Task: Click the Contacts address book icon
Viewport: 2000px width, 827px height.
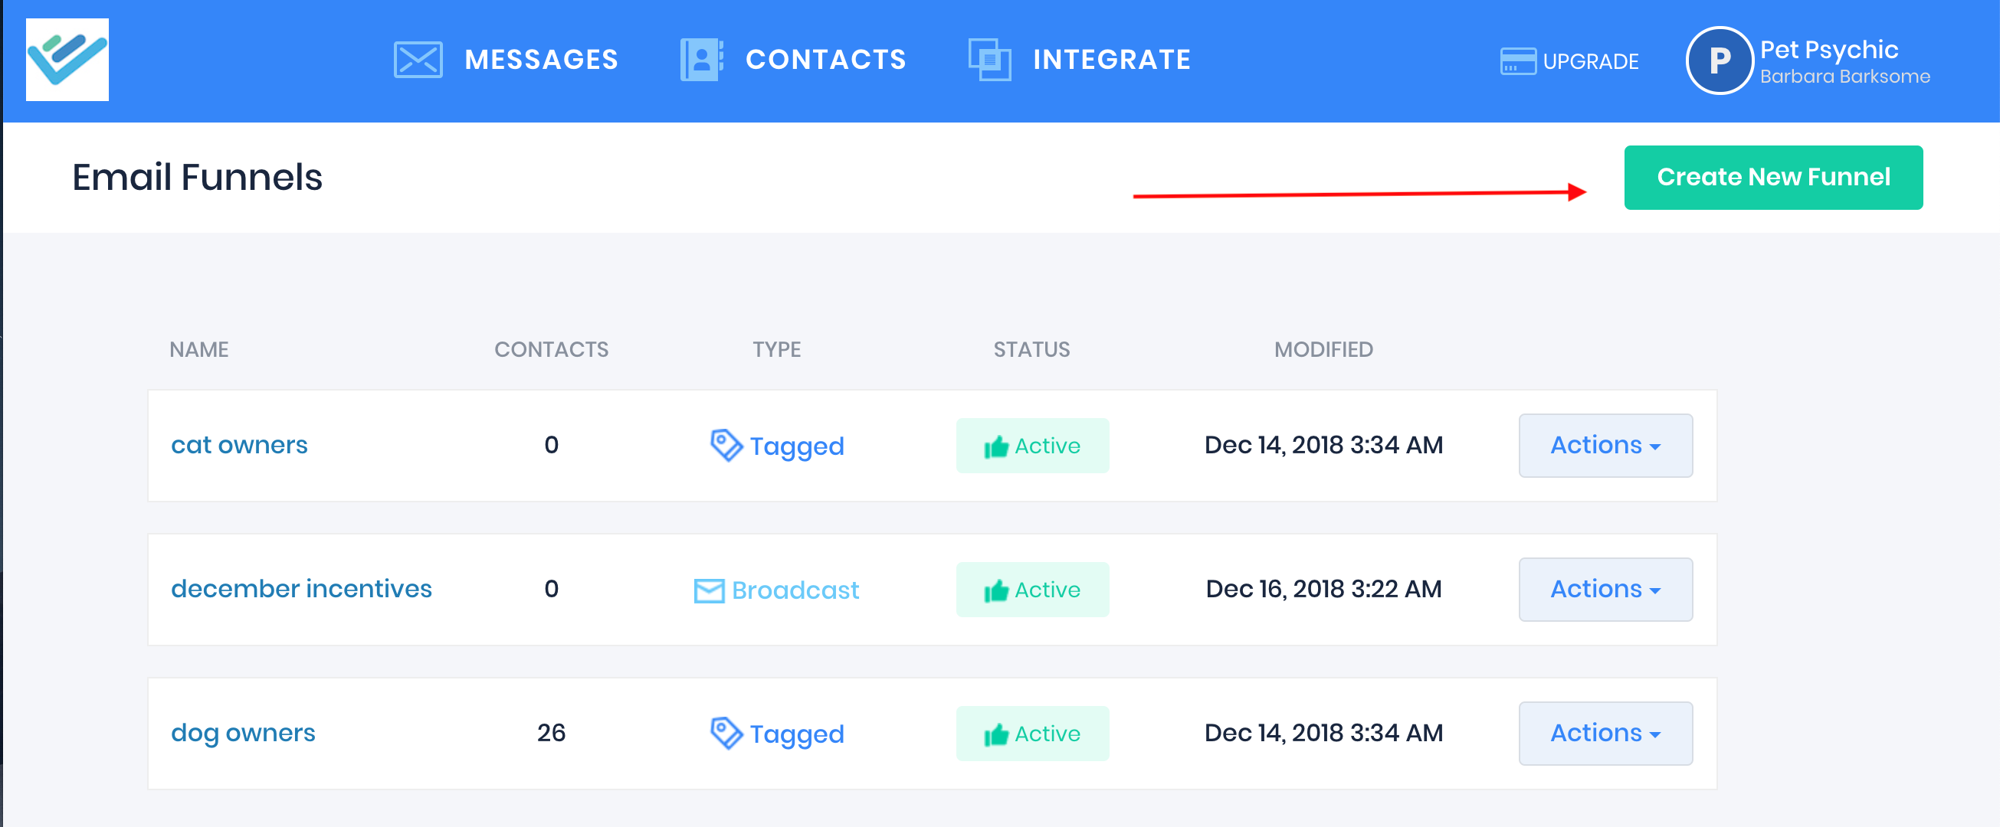Action: [701, 60]
